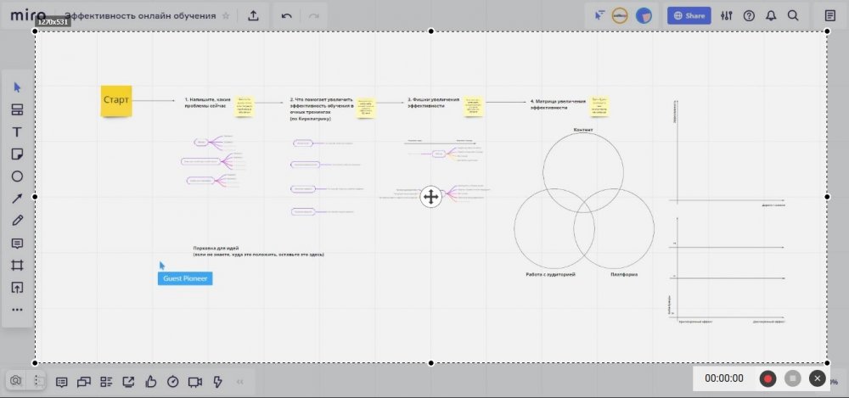Collapse the bottom toolbar with chevrons
The image size is (849, 398).
click(x=239, y=382)
